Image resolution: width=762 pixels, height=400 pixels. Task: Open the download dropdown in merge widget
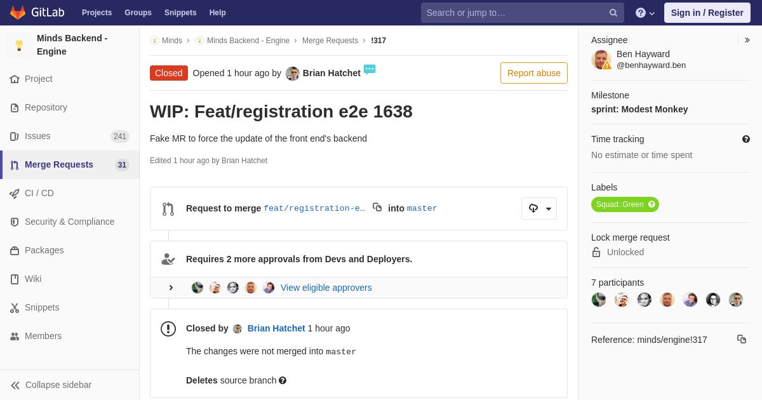pos(539,208)
